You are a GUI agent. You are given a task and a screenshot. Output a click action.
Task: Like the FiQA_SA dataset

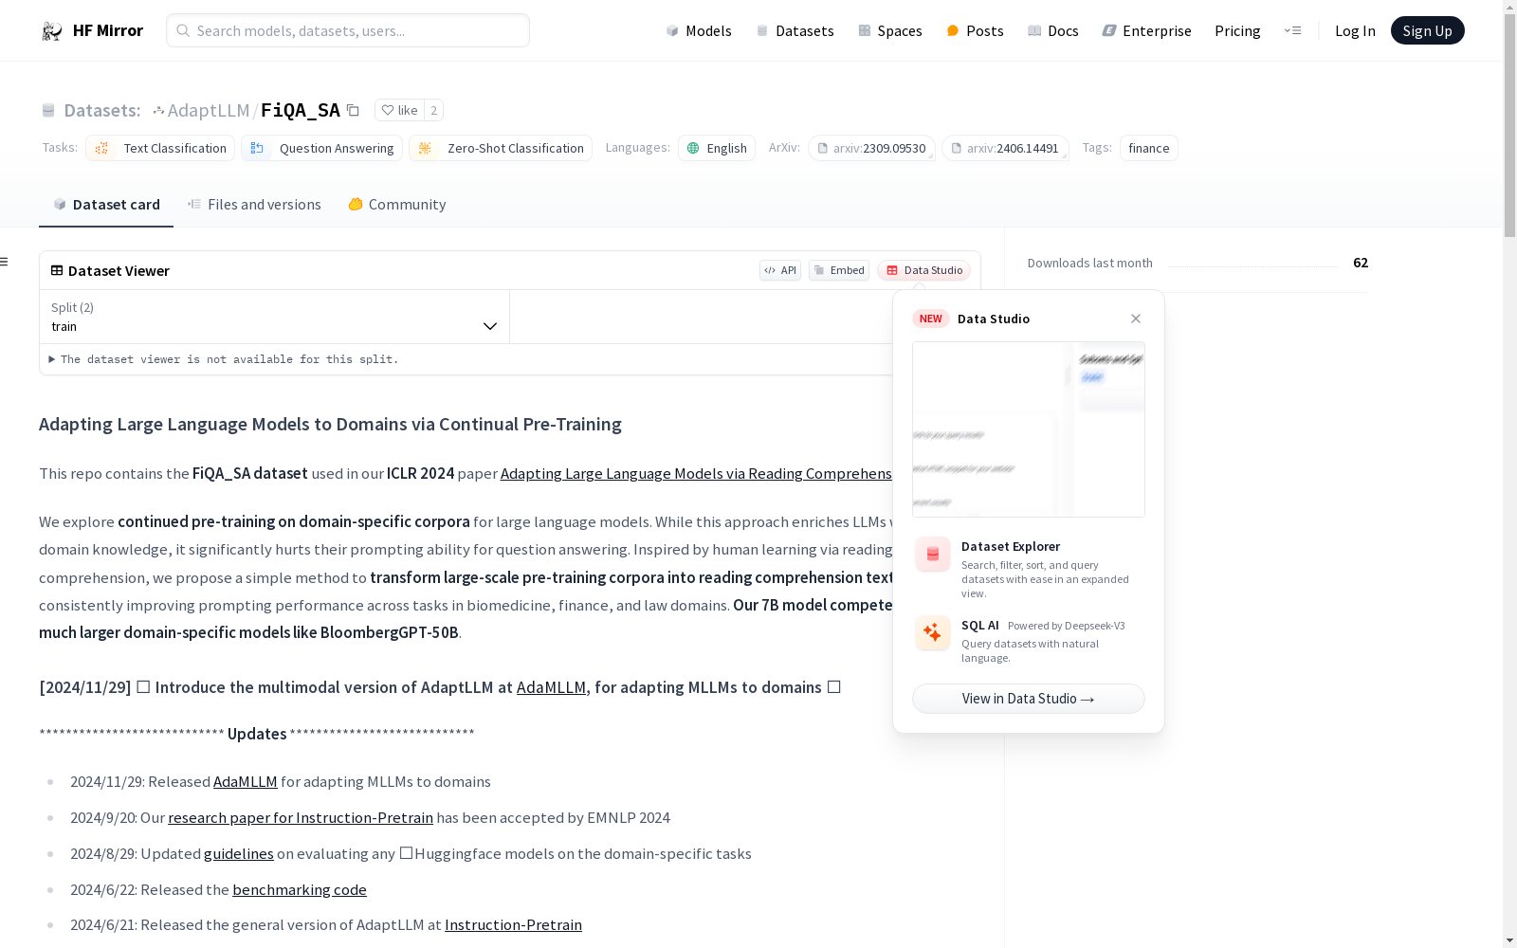point(399,110)
